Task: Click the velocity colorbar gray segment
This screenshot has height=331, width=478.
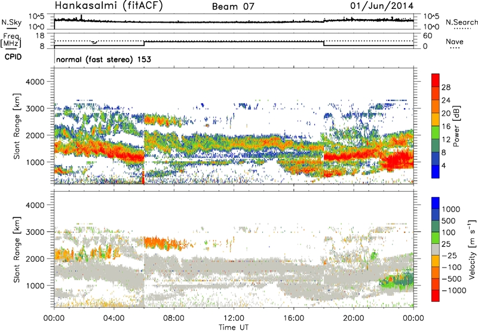Action: 436,249
